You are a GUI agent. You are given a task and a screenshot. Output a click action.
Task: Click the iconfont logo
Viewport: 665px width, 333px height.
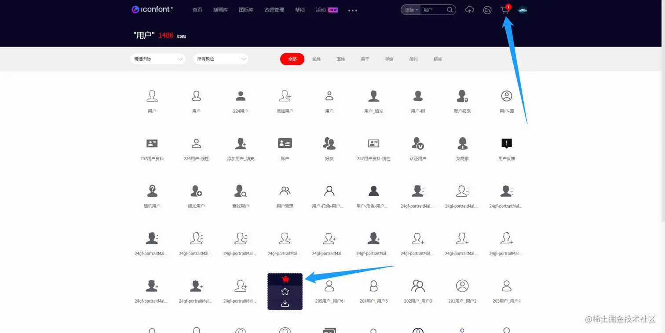pyautogui.click(x=152, y=9)
